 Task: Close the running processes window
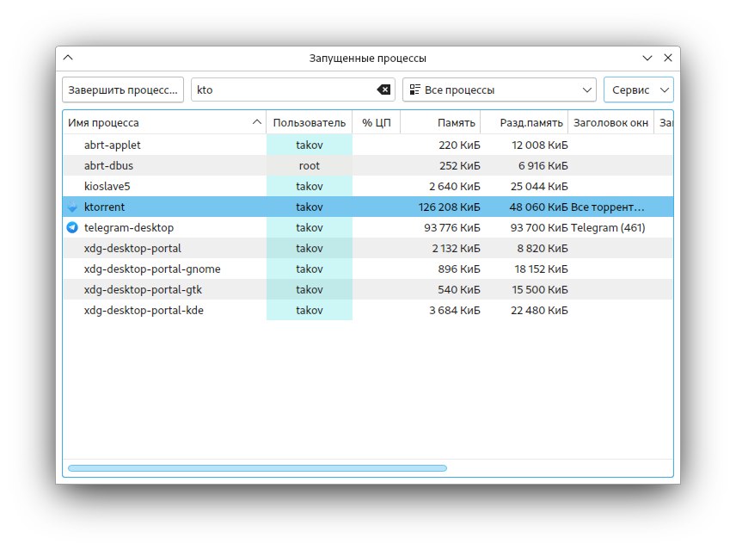668,59
